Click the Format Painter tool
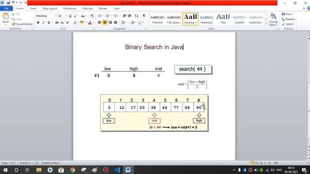 coord(22,24)
